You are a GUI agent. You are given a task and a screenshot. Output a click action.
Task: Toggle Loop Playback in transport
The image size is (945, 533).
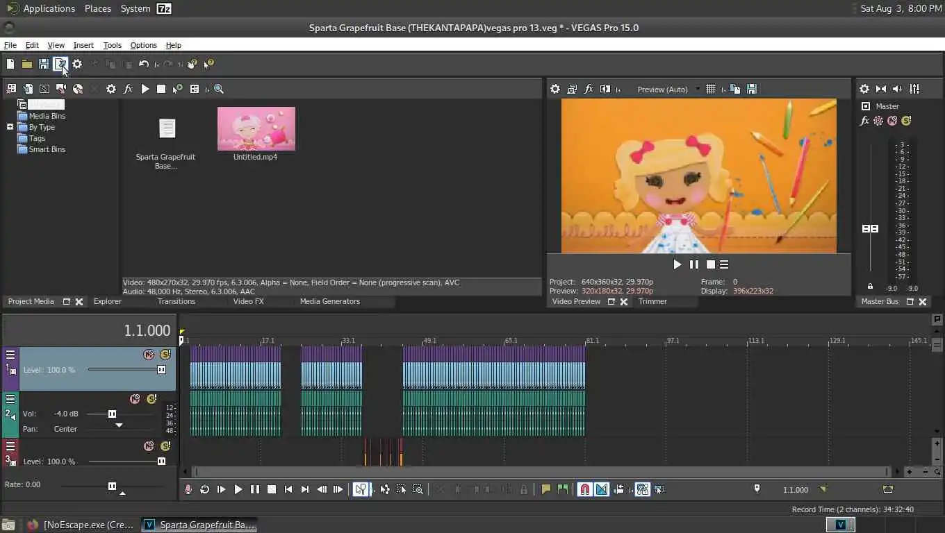(x=204, y=489)
